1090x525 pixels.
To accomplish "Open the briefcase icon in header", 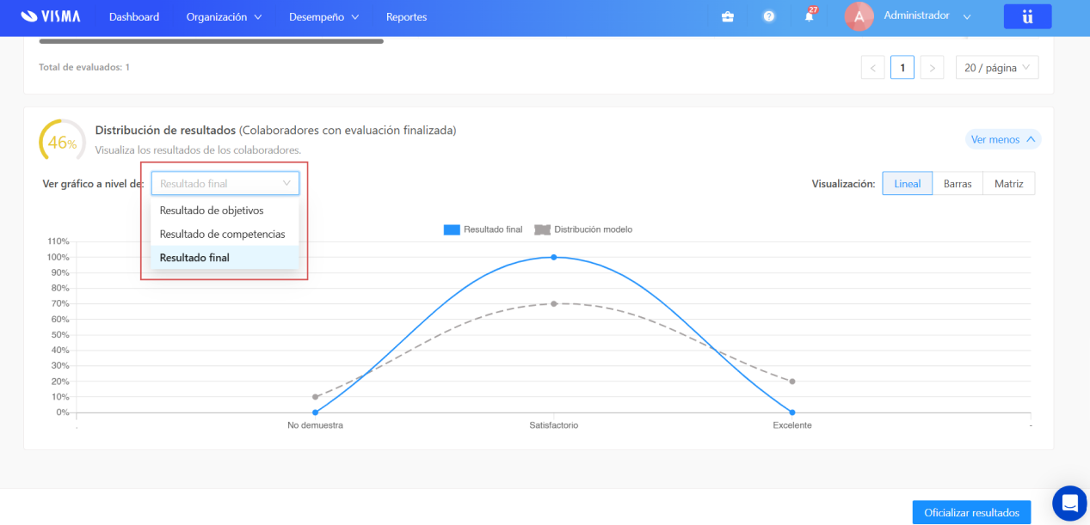I will tap(728, 16).
